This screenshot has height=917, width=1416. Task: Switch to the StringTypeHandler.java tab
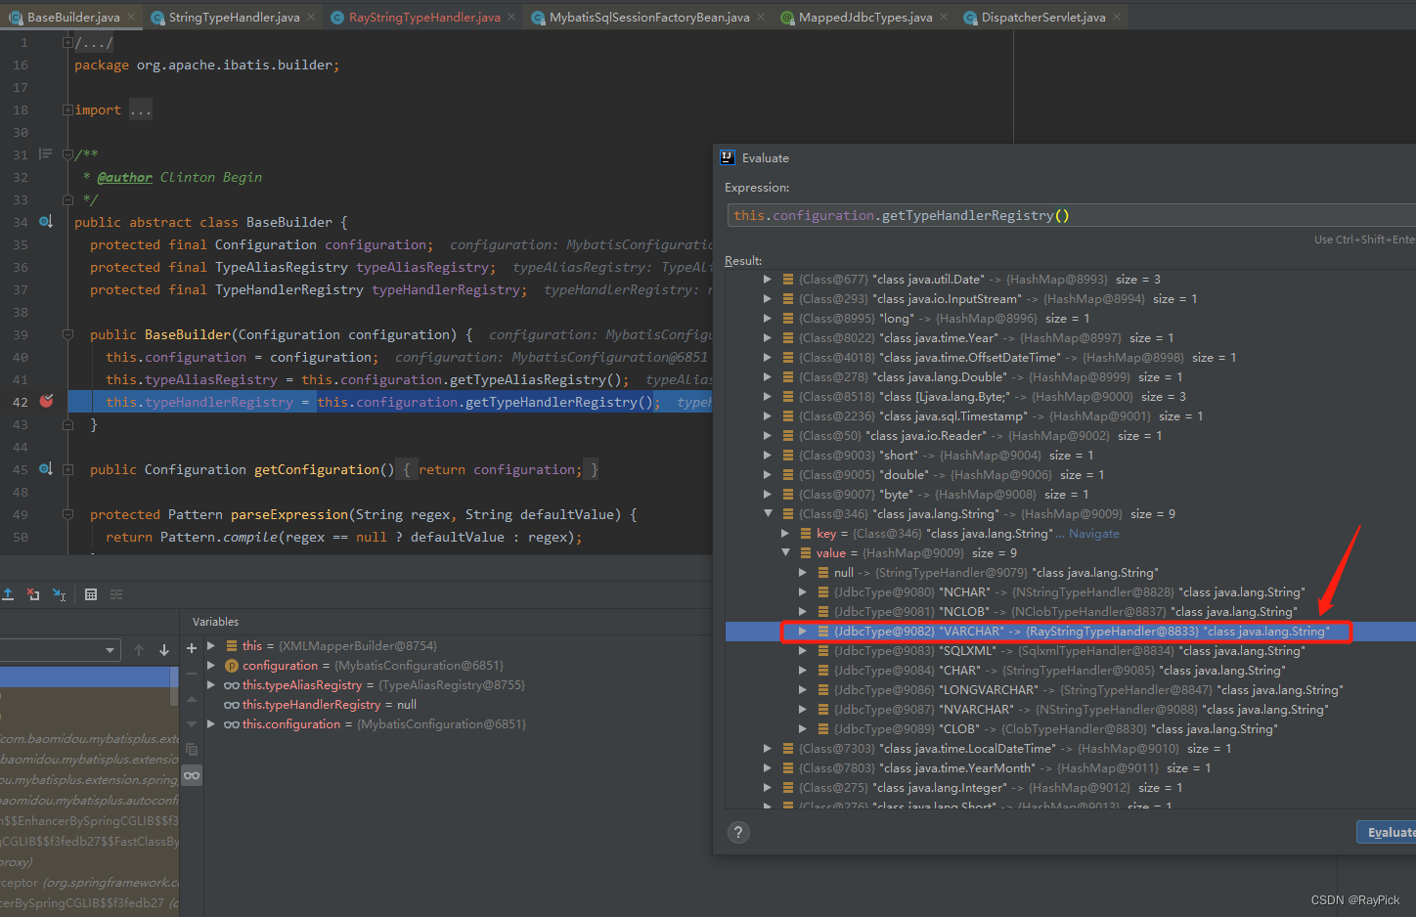point(234,17)
